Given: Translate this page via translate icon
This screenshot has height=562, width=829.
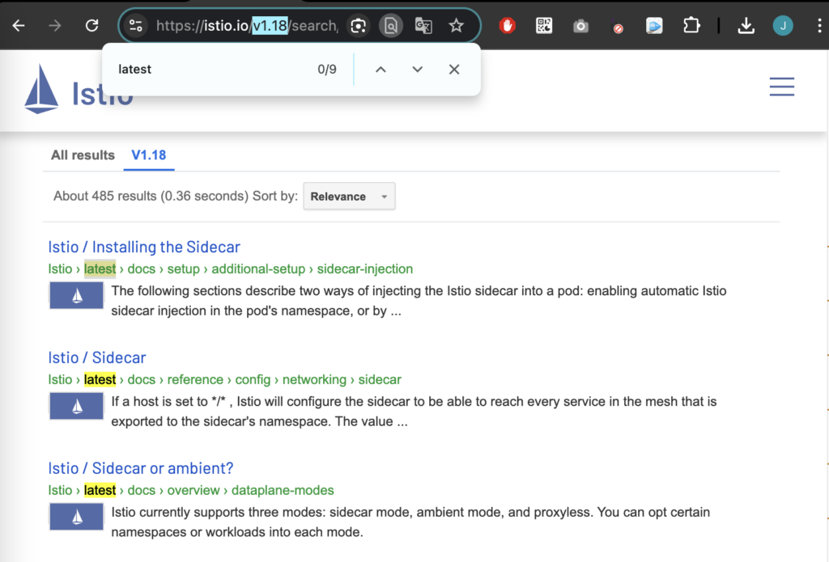Looking at the screenshot, I should [423, 25].
